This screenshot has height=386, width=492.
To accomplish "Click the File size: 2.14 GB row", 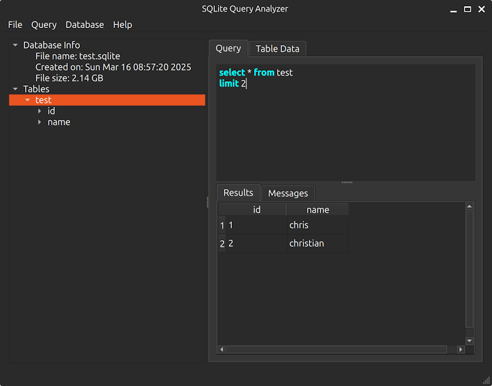I will click(70, 78).
